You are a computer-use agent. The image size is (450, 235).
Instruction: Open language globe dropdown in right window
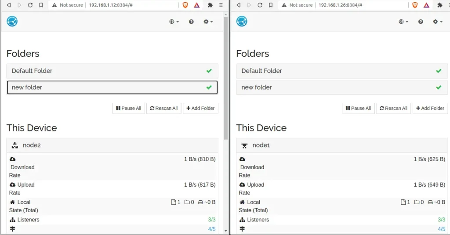pyautogui.click(x=403, y=22)
